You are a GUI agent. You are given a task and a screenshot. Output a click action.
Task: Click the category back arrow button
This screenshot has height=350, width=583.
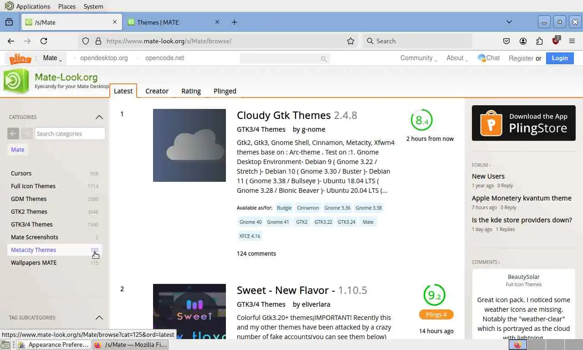click(x=13, y=134)
